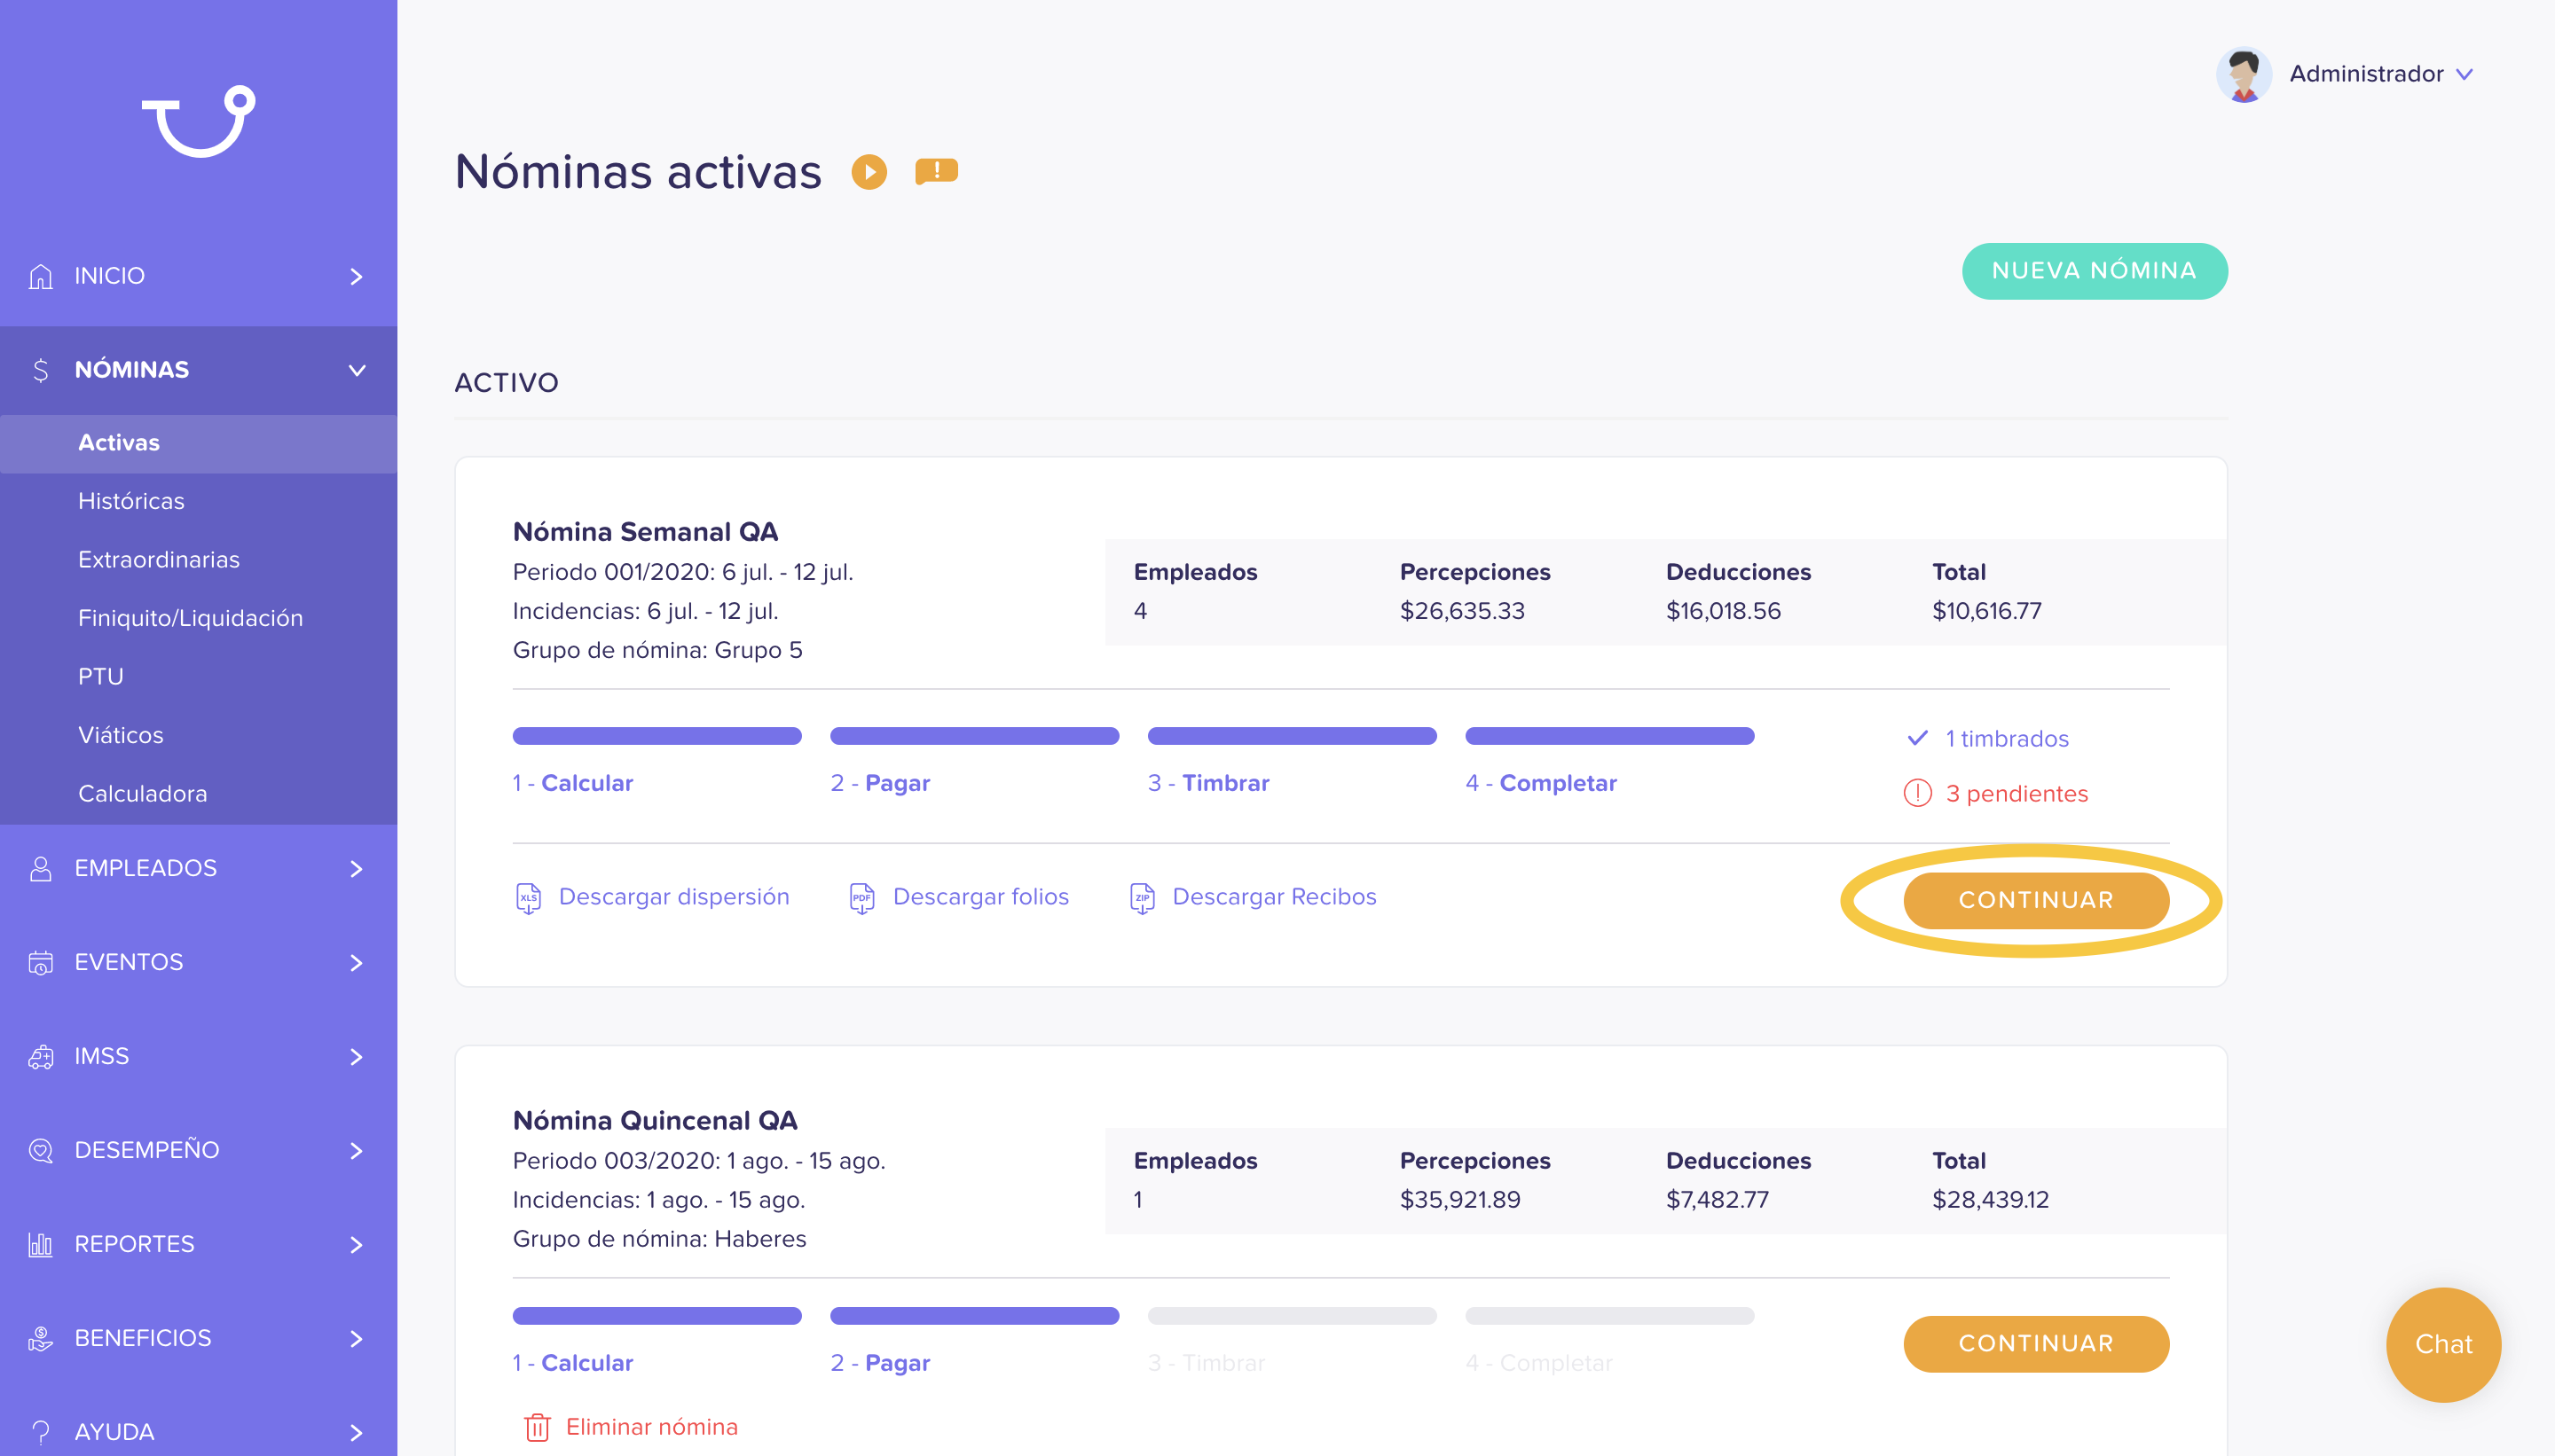The height and width of the screenshot is (1456, 2555).
Task: Expand the EMPLEADOS sidebar section
Action: tap(198, 868)
